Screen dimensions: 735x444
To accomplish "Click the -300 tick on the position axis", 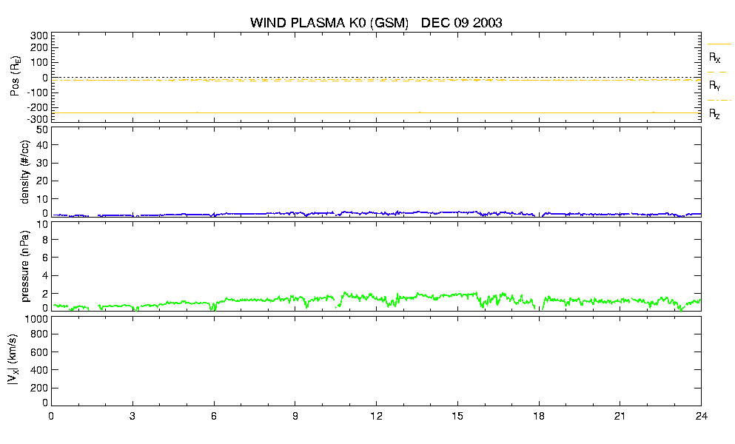I will tap(37, 119).
